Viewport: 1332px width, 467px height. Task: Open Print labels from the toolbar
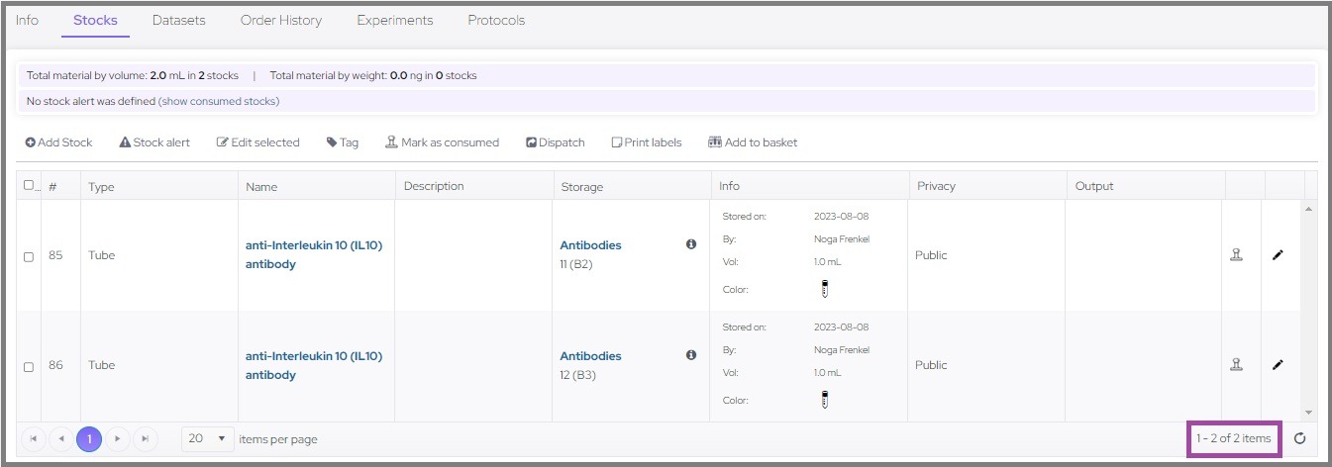coord(647,142)
